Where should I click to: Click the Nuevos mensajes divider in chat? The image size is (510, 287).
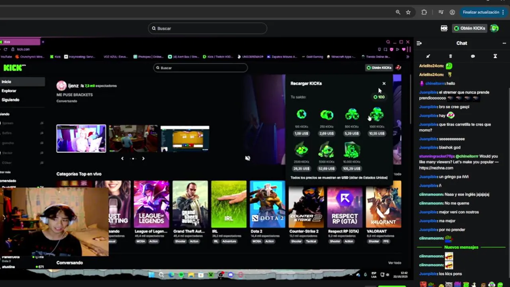pos(461,247)
